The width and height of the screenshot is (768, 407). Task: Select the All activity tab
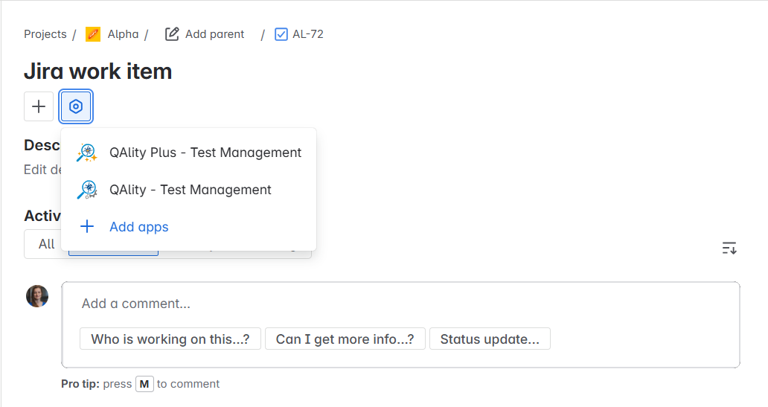47,244
